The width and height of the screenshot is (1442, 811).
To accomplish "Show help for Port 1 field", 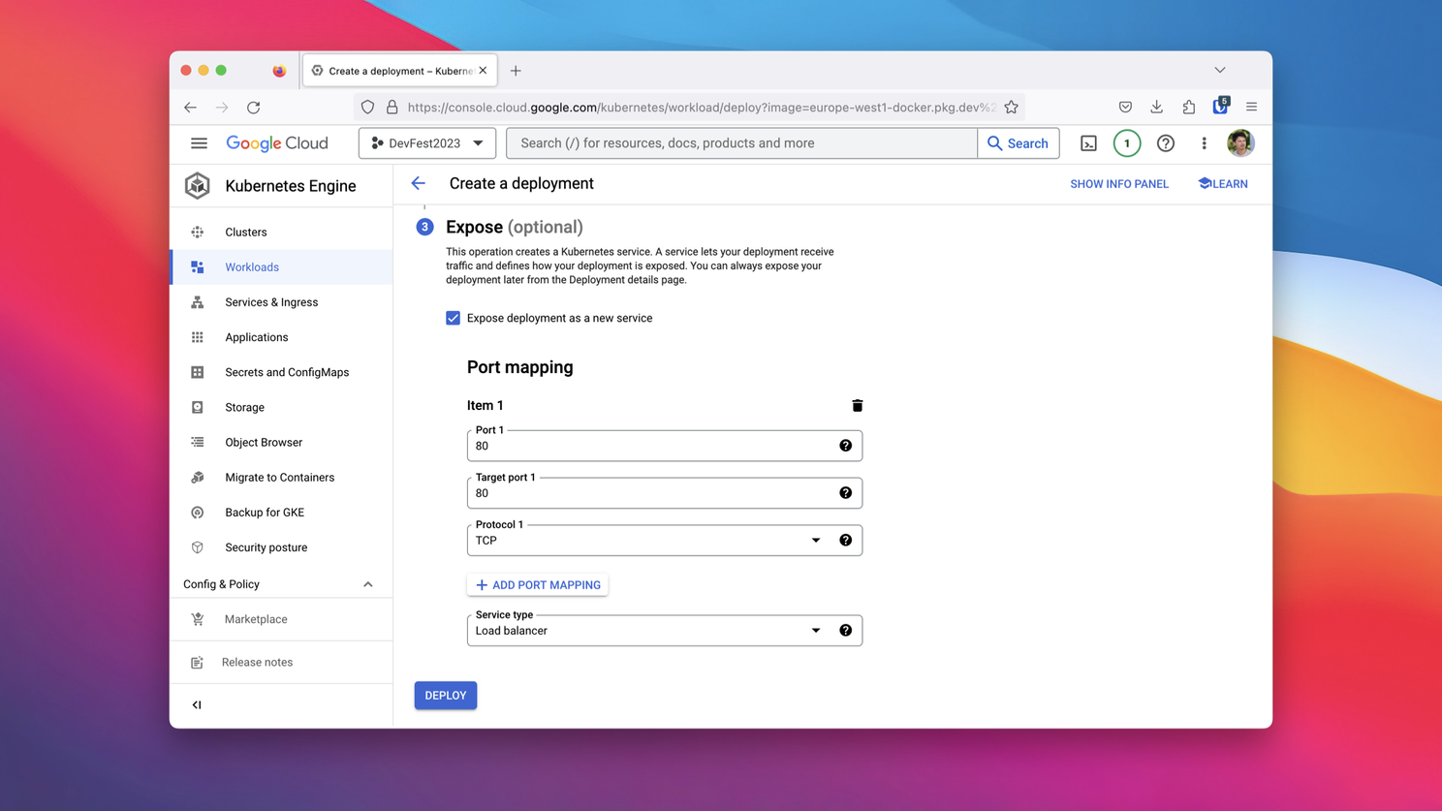I will tap(845, 446).
